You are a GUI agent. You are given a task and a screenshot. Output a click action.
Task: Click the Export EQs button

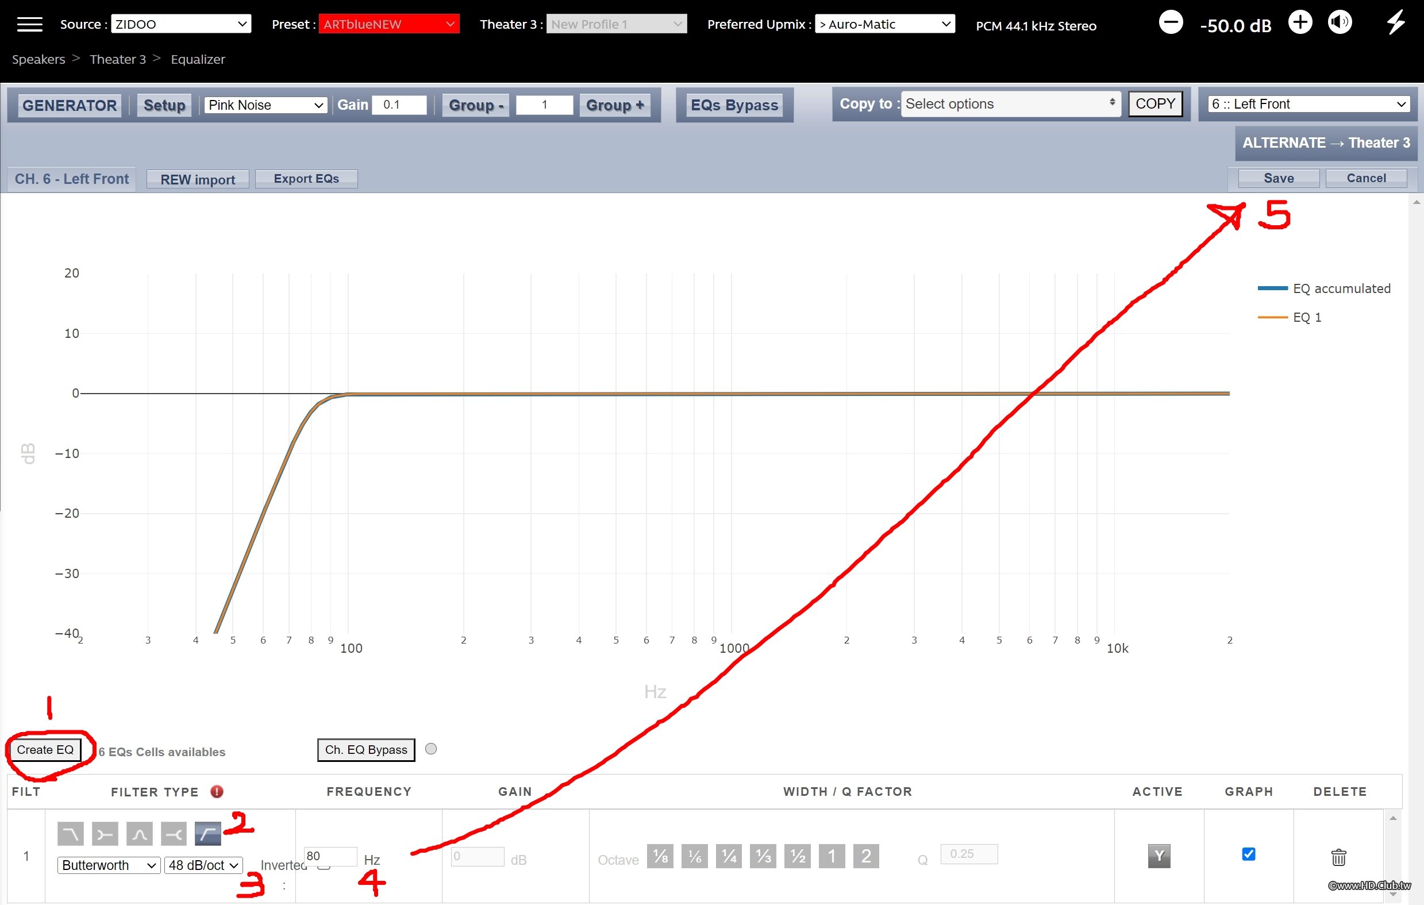306,179
